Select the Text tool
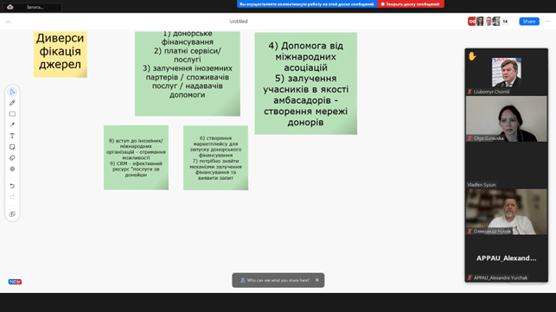Image resolution: width=556 pixels, height=312 pixels. click(x=12, y=136)
